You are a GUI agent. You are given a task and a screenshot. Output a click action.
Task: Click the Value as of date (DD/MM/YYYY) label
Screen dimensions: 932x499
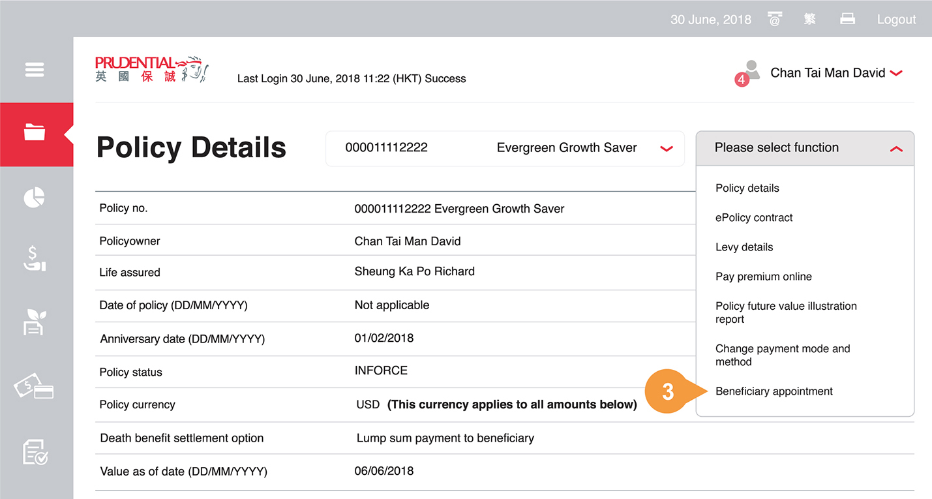point(184,472)
